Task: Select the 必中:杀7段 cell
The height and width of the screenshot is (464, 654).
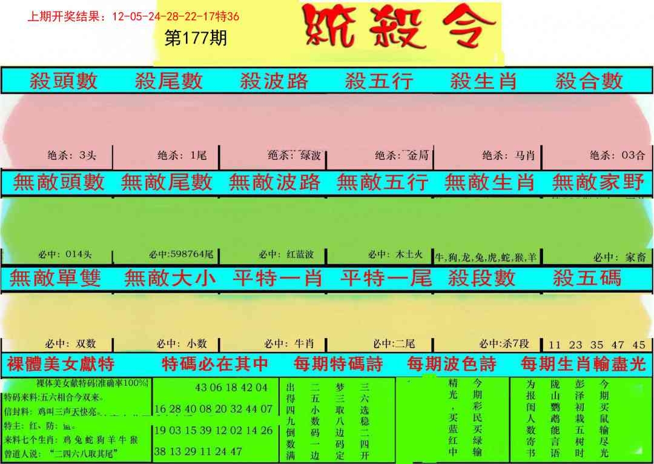Action: point(504,344)
